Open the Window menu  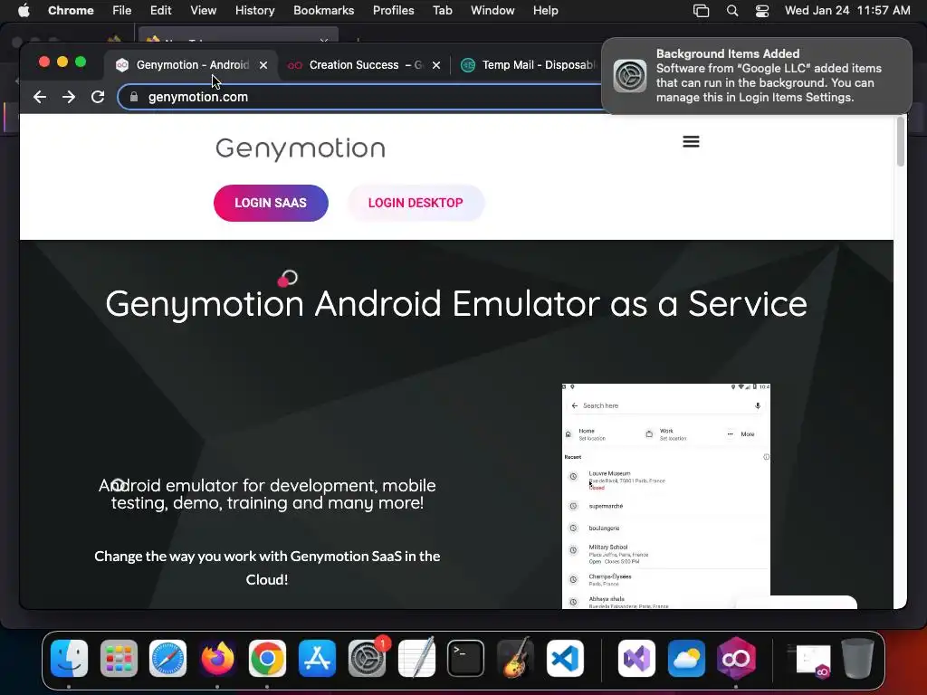point(492,10)
